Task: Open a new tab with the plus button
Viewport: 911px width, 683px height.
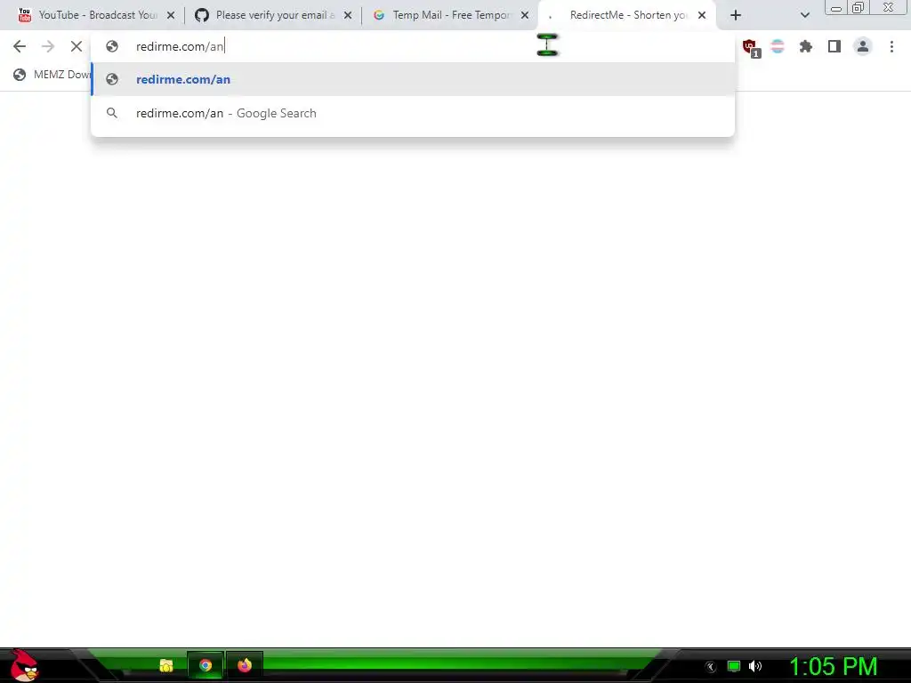Action: [x=736, y=16]
